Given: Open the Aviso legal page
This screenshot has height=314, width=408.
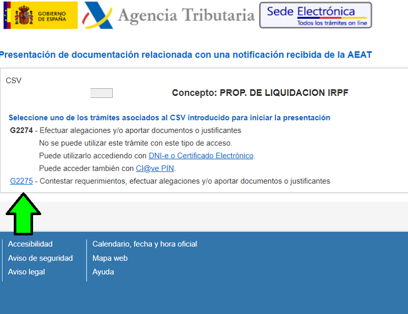Looking at the screenshot, I should click(27, 272).
